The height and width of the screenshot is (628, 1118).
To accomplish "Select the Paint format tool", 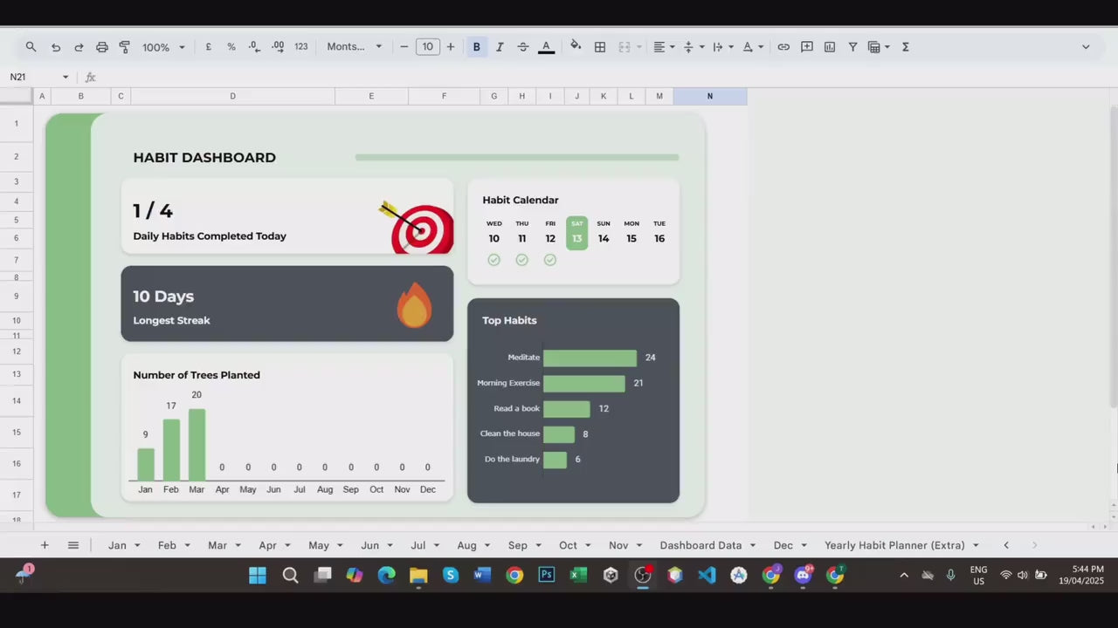I will pyautogui.click(x=124, y=47).
